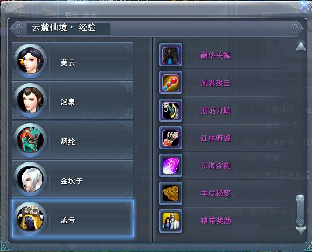Viewport: 312px width, 252px height.
Task: Choose the 金坎子 boss entry
Action: [72, 179]
